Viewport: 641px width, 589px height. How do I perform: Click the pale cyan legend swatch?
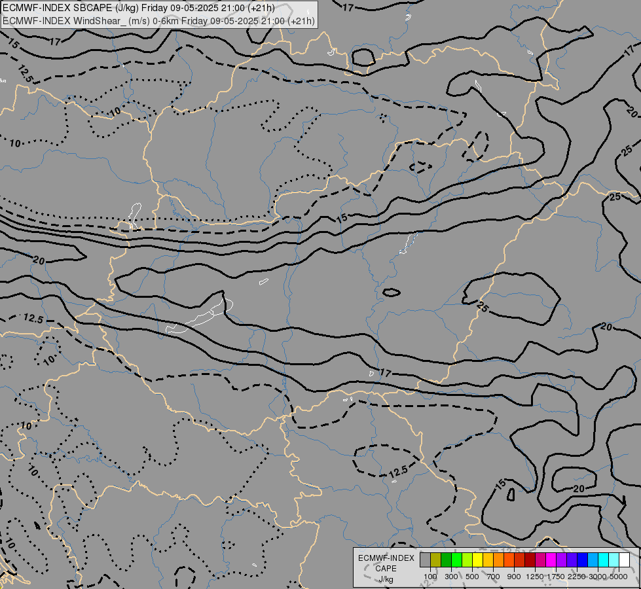click(614, 560)
